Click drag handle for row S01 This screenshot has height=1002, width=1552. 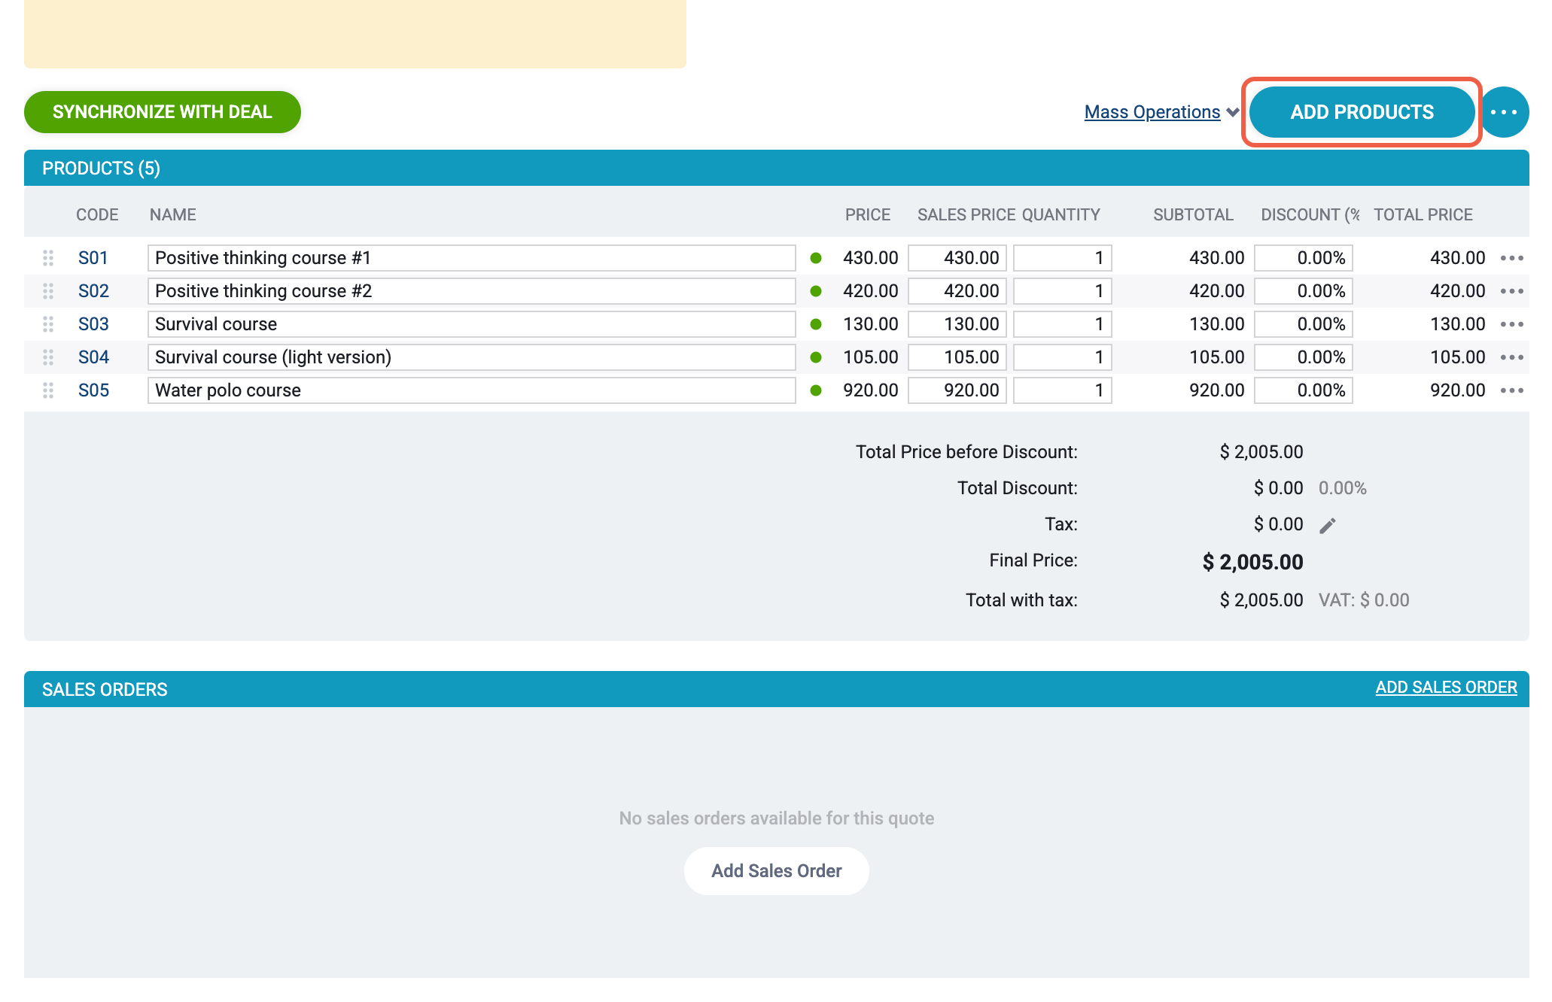48,258
